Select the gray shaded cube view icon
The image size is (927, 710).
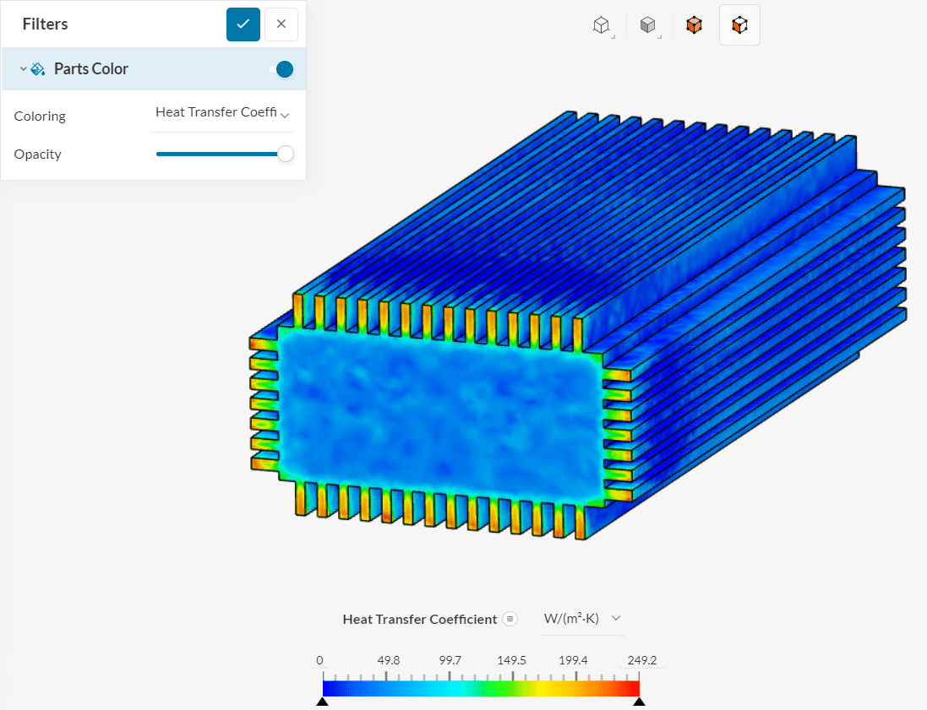[648, 25]
